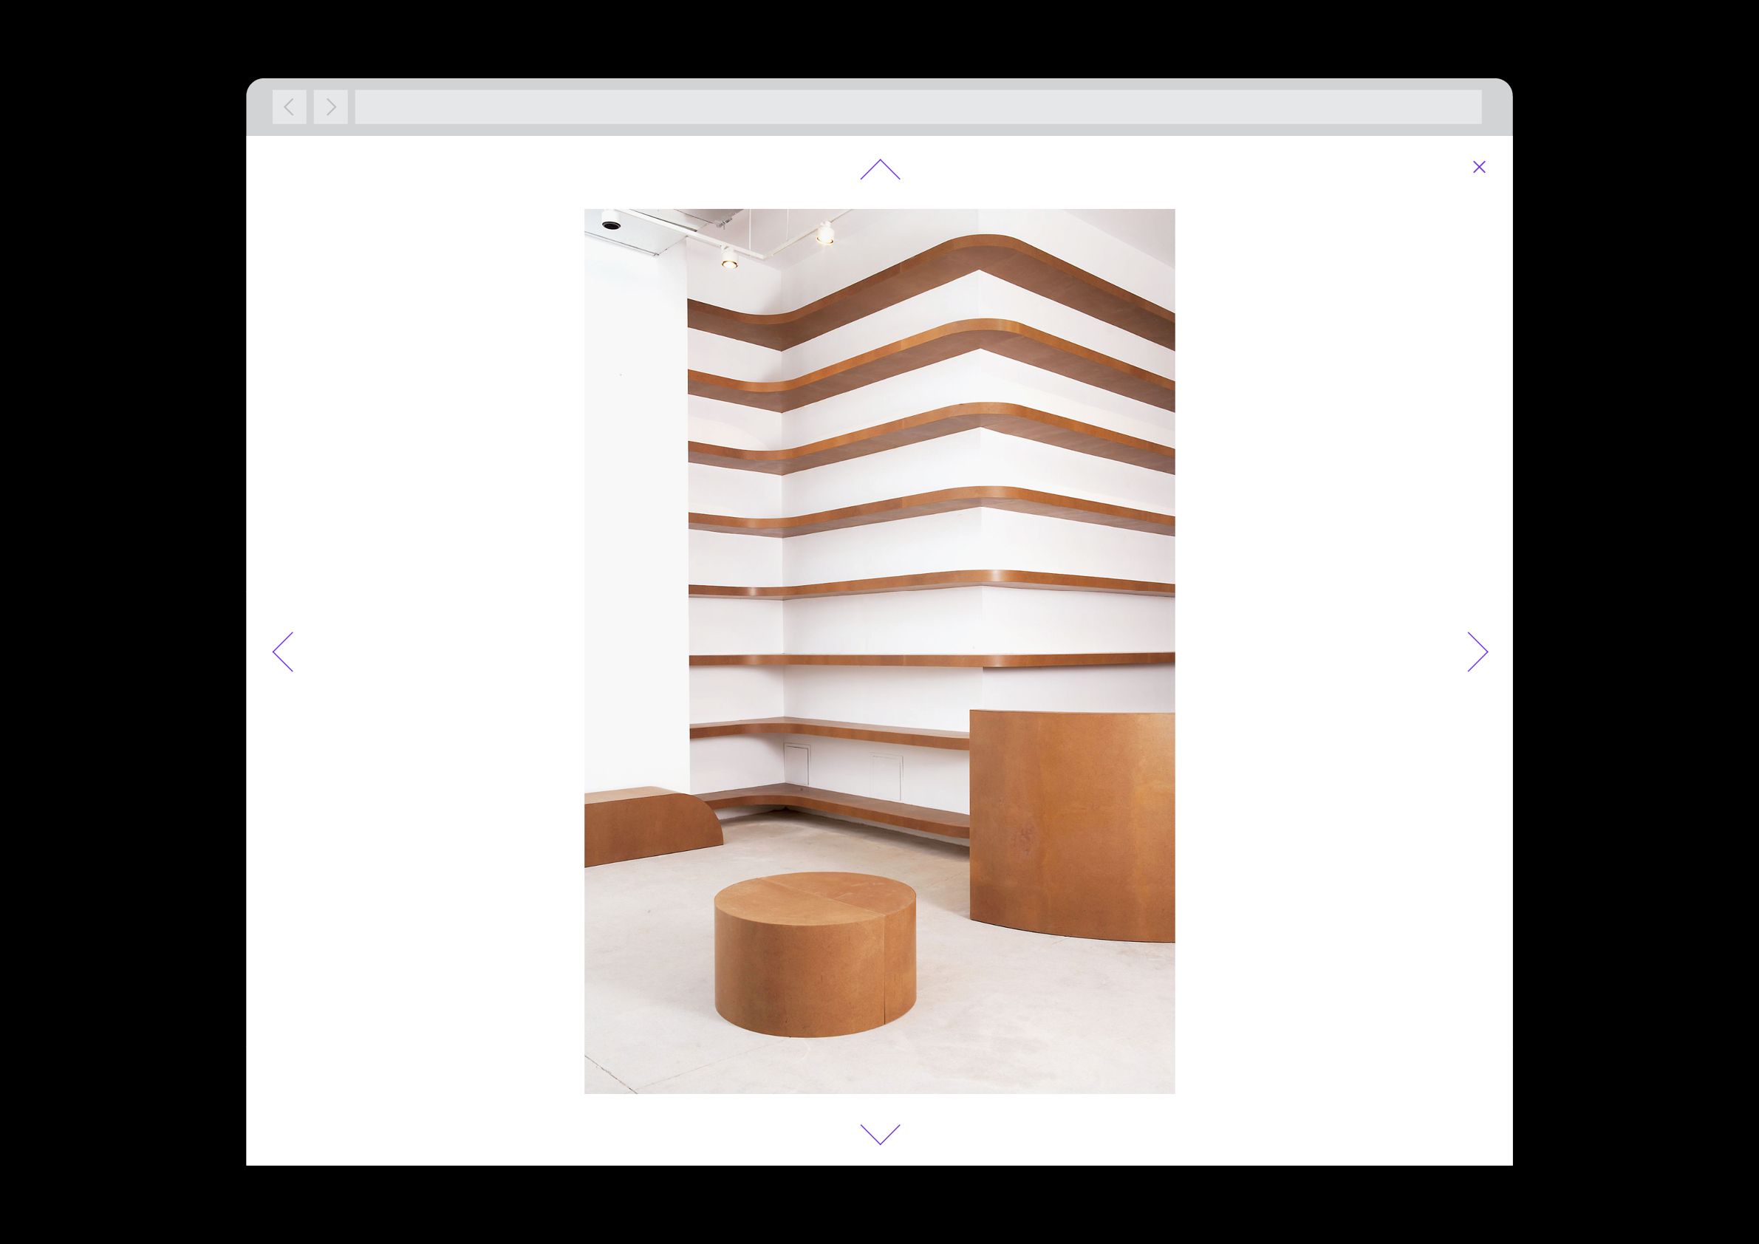Click the purple up chevron above photo
Screen dimensions: 1759x1244
click(x=879, y=169)
